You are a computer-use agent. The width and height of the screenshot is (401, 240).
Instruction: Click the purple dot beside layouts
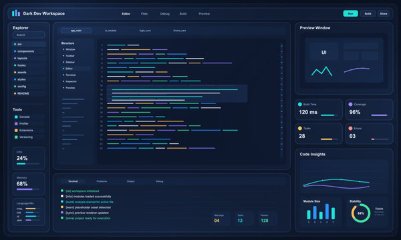pos(15,58)
